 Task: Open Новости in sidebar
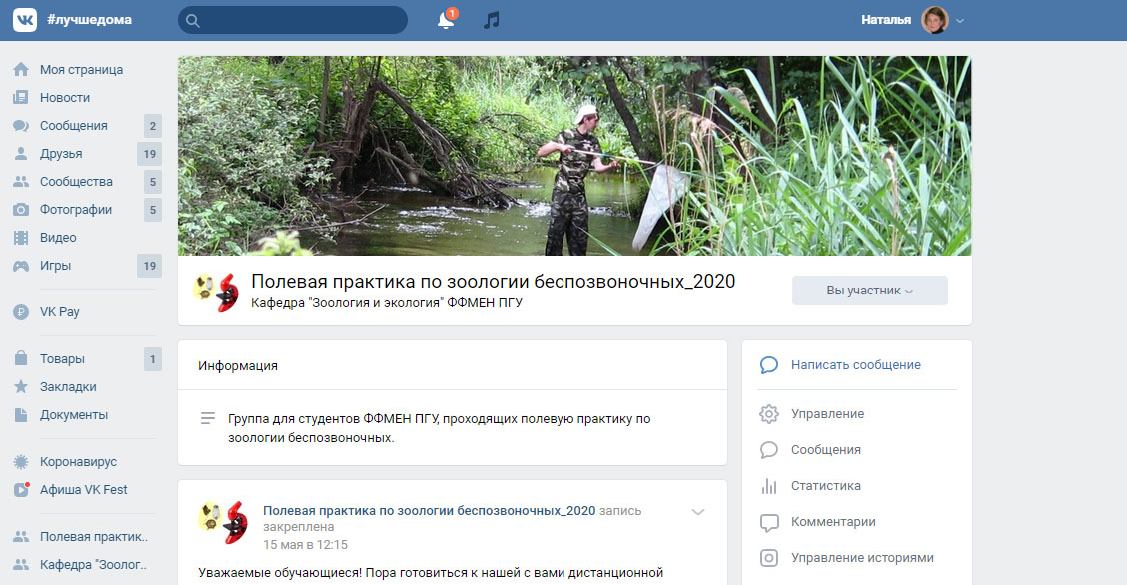pyautogui.click(x=65, y=98)
